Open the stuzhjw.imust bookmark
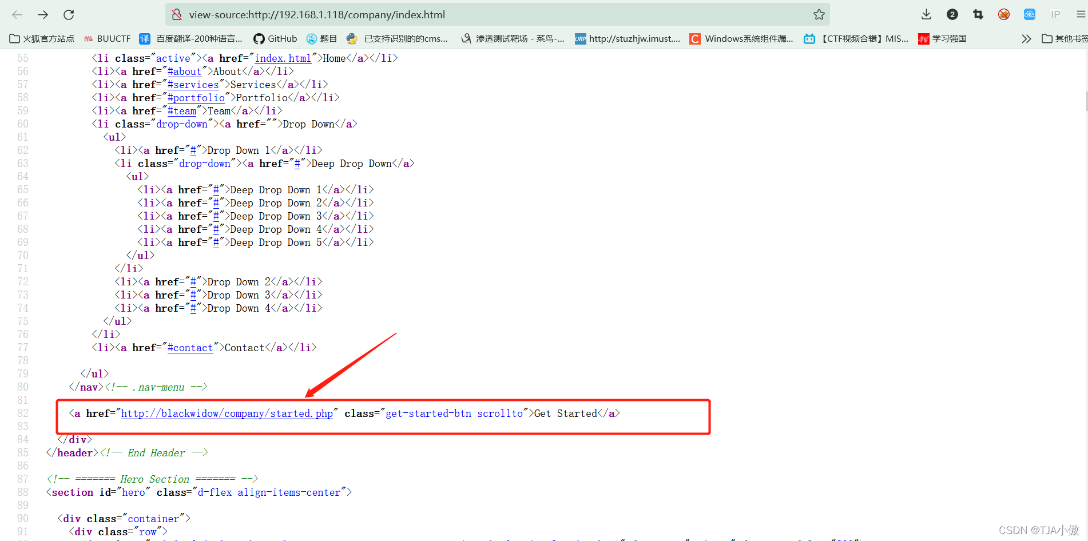This screenshot has width=1088, height=541. coord(628,39)
